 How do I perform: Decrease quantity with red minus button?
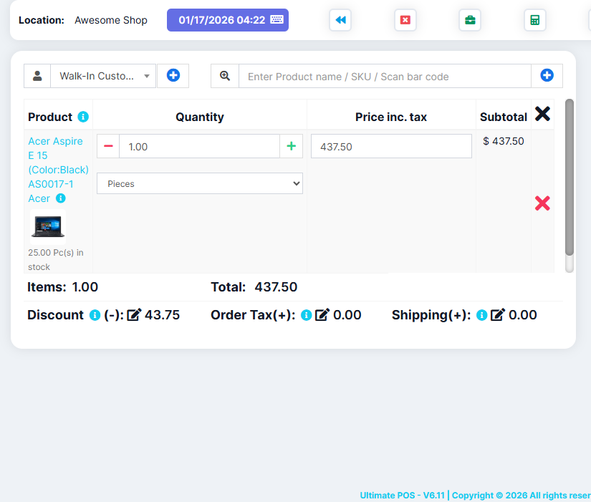108,146
